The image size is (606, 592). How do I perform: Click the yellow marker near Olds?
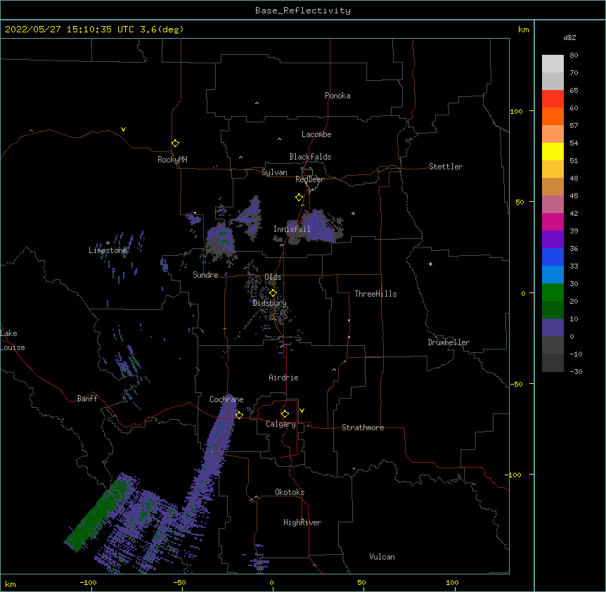(273, 293)
